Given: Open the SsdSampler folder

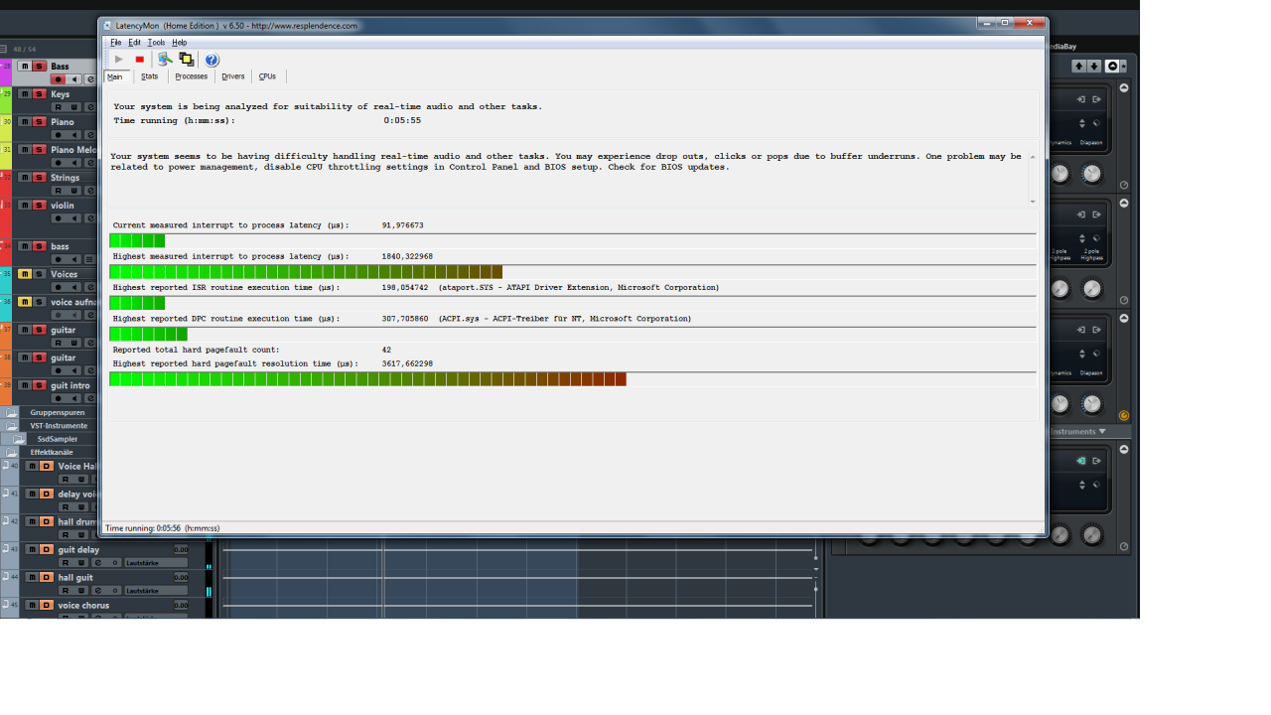Looking at the screenshot, I should (19, 439).
